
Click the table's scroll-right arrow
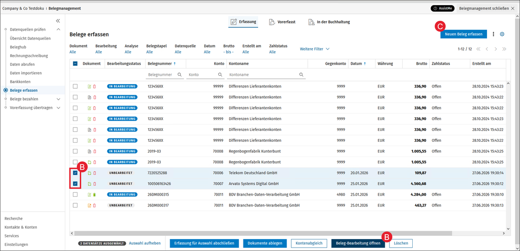coord(504,233)
